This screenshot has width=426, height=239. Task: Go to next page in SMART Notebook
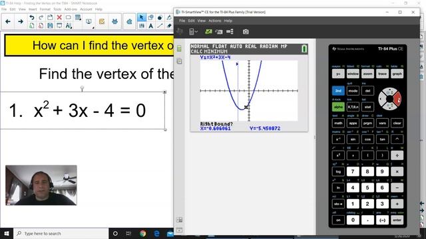pos(21,21)
